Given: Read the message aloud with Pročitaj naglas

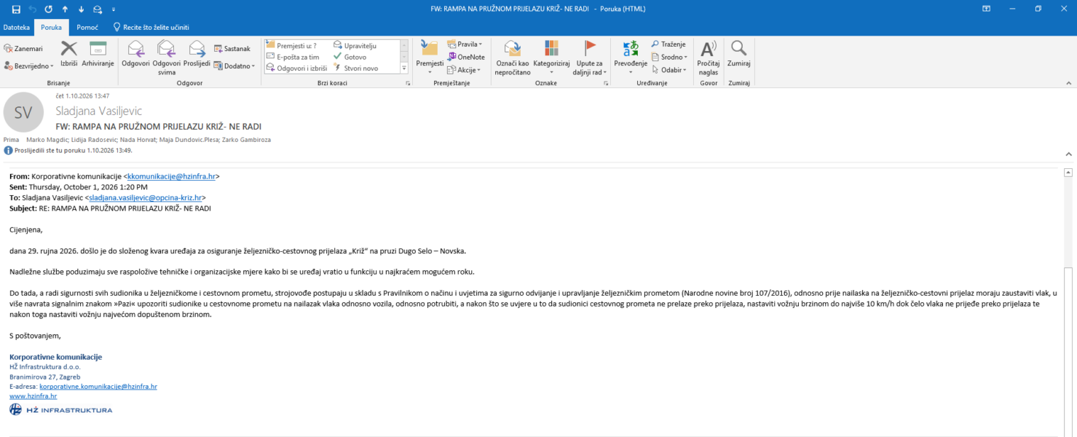Looking at the screenshot, I should 708,58.
